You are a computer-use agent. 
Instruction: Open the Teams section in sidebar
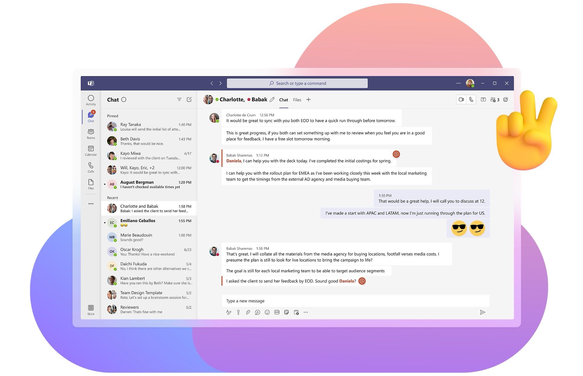(x=90, y=133)
